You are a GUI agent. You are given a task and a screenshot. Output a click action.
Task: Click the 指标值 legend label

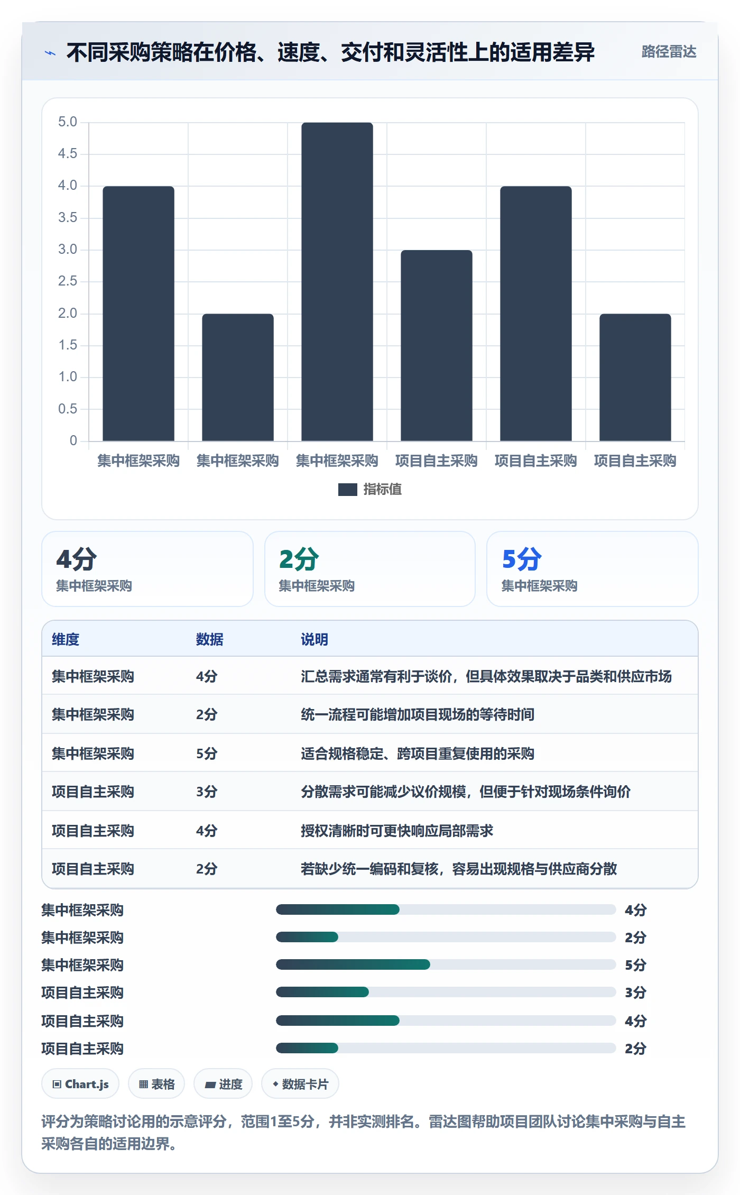pos(383,490)
